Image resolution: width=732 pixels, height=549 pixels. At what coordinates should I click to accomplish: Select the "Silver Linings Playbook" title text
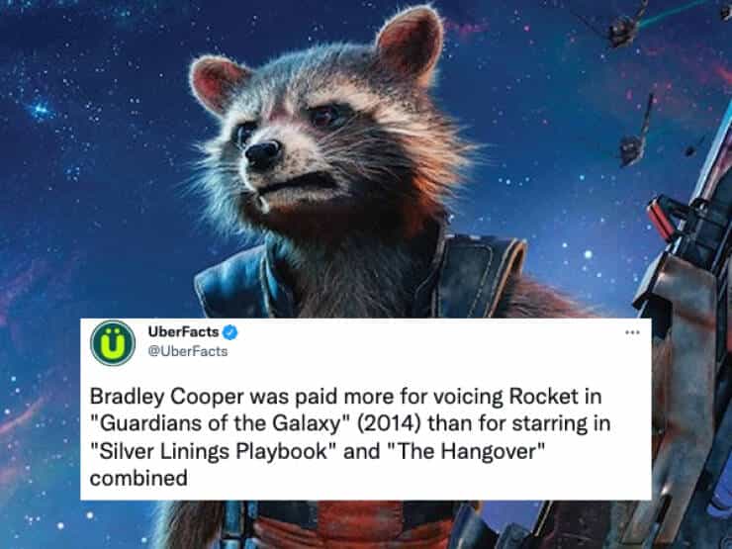[213, 451]
